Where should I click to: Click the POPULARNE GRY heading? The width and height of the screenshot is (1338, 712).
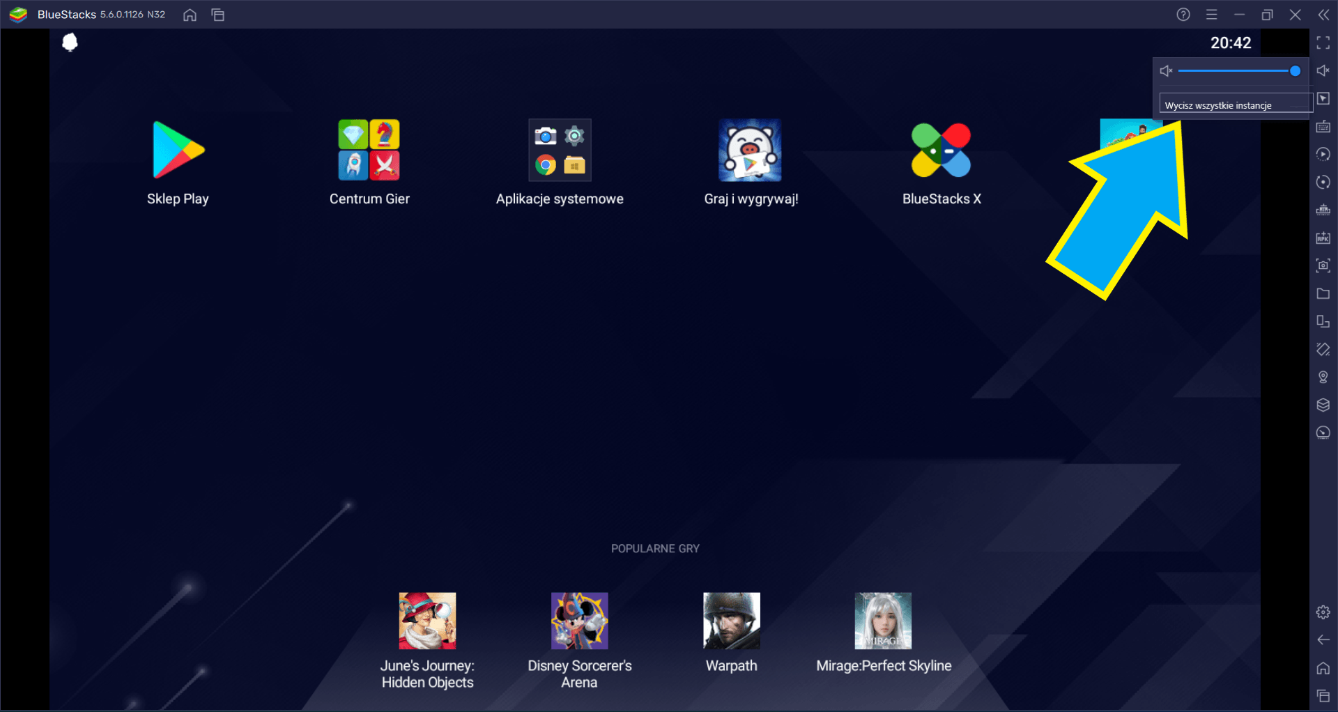[655, 549]
